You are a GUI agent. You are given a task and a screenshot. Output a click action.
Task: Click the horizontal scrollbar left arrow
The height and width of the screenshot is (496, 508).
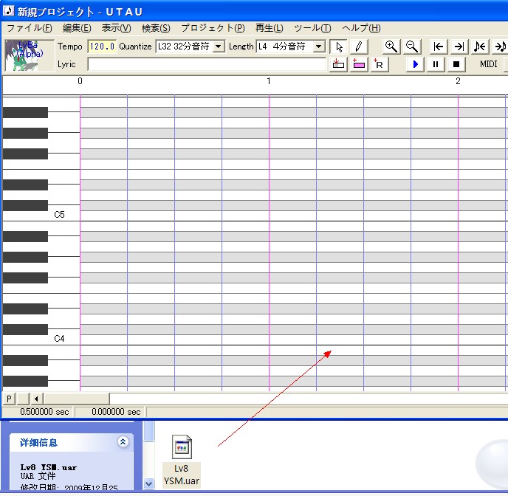coord(37,399)
